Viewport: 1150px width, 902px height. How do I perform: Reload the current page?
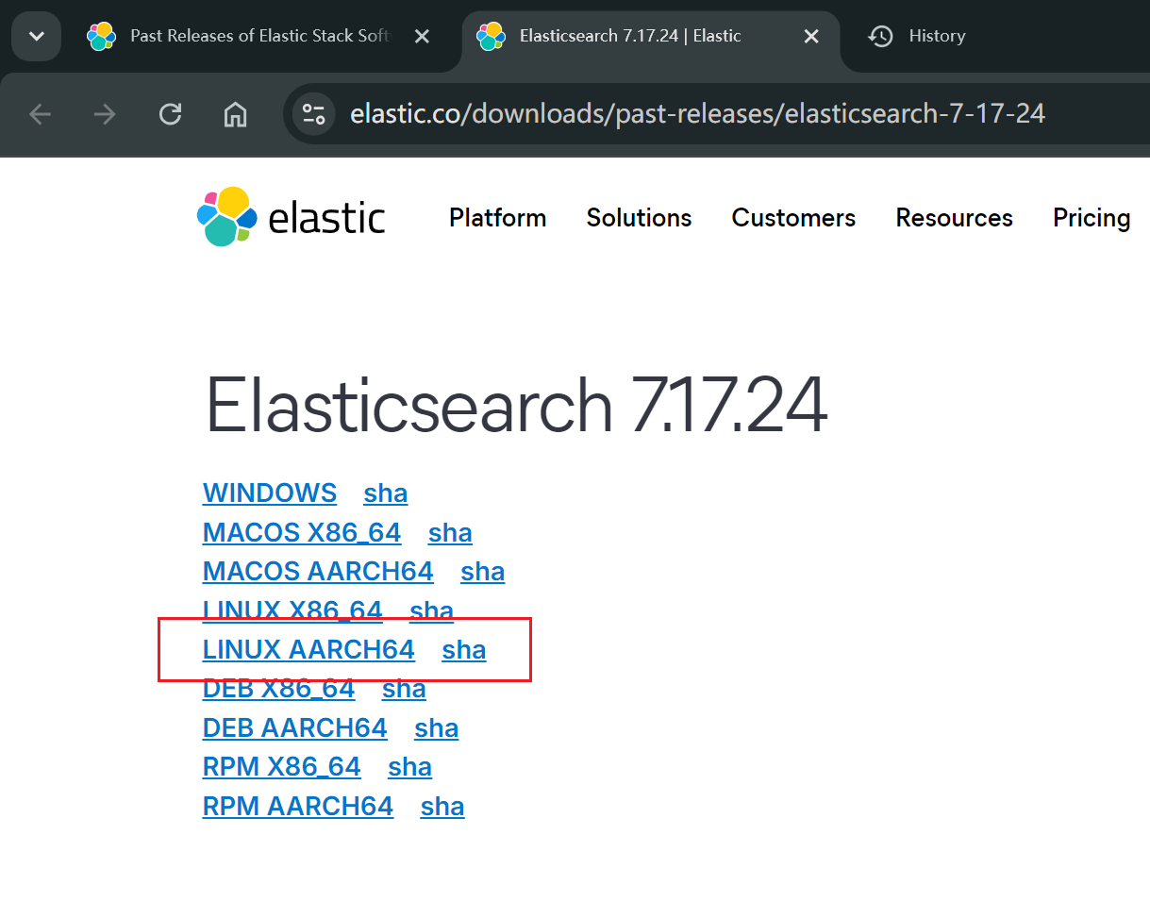pos(170,114)
